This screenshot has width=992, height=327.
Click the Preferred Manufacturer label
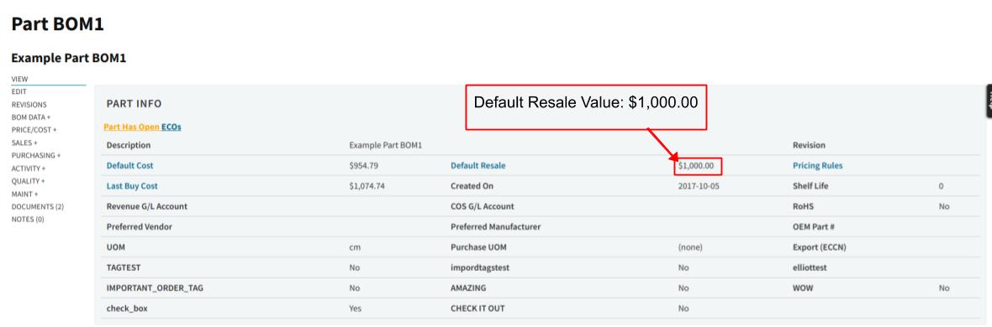pos(495,226)
